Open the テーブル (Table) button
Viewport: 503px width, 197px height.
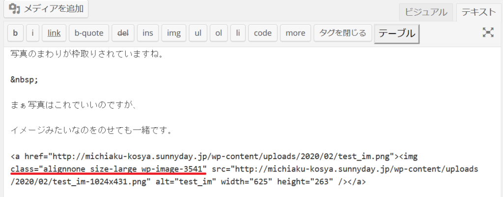(396, 33)
